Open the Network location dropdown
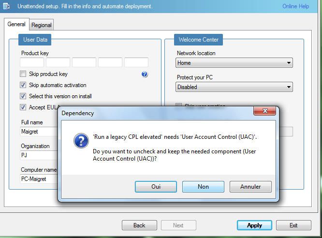Viewport: 322px width, 238px height. [x=234, y=63]
